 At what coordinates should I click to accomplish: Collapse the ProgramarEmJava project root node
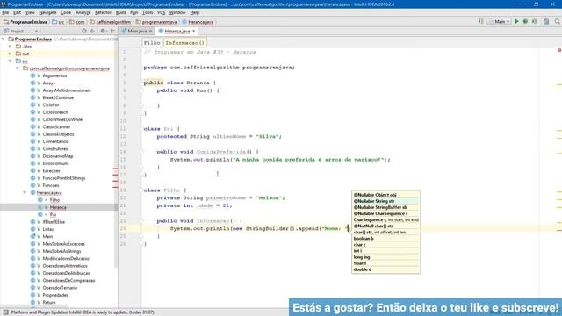click(x=4, y=39)
